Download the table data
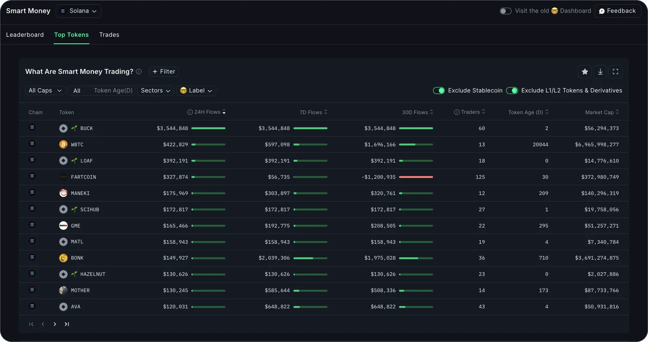Screen dimensions: 648x342 (600, 72)
